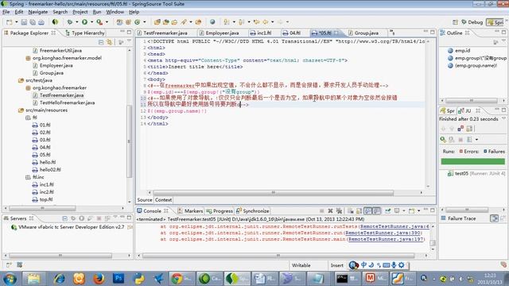
Task: Open Console display selected console dropdown
Action: pyautogui.click(x=403, y=211)
